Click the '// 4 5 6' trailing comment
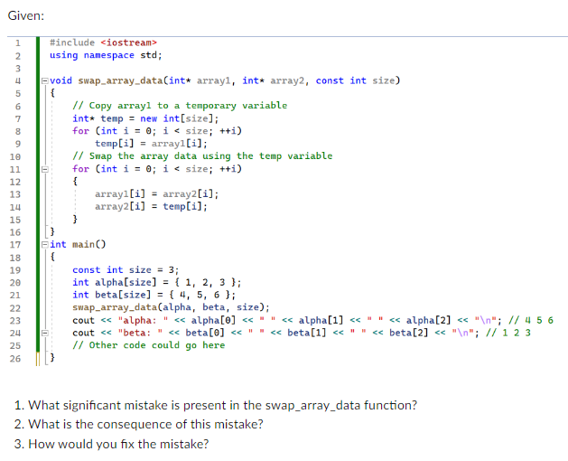 click(x=531, y=320)
